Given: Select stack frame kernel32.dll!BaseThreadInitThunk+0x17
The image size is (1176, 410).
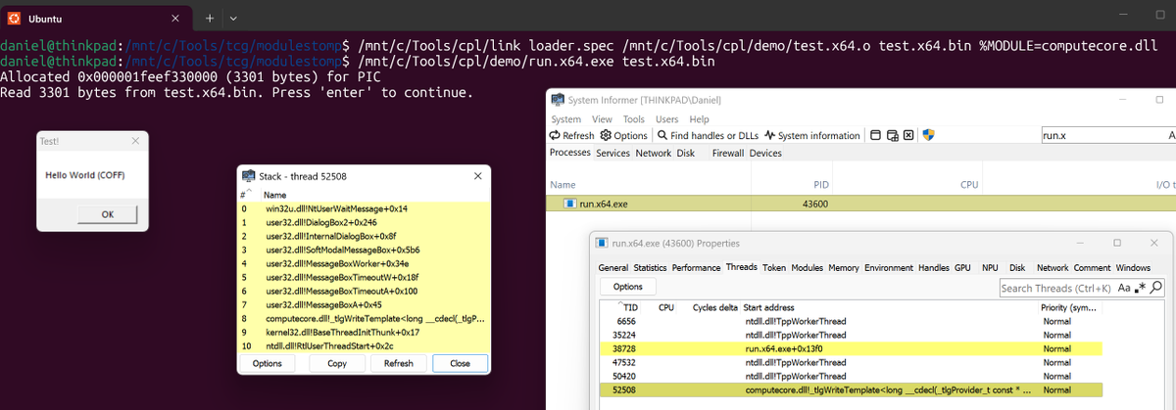Looking at the screenshot, I should pos(364,332).
